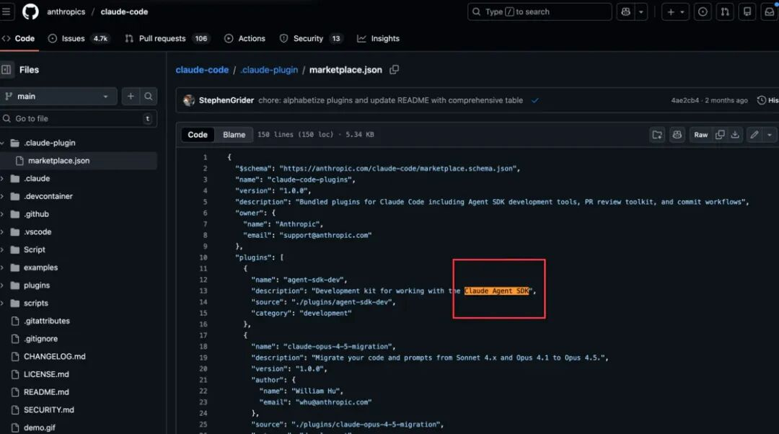This screenshot has width=779, height=434.
Task: Open the main branch dropdown
Action: 58,97
